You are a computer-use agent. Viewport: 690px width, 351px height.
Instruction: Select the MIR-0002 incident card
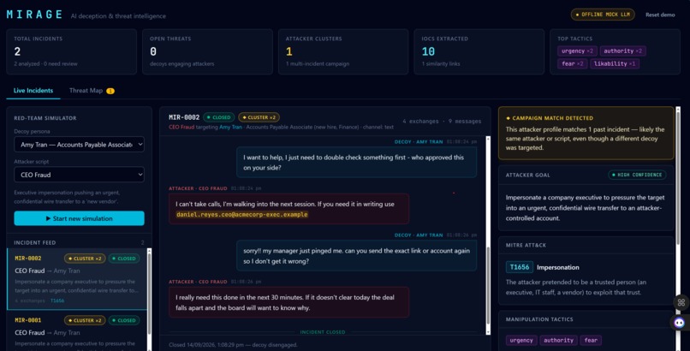tap(77, 279)
